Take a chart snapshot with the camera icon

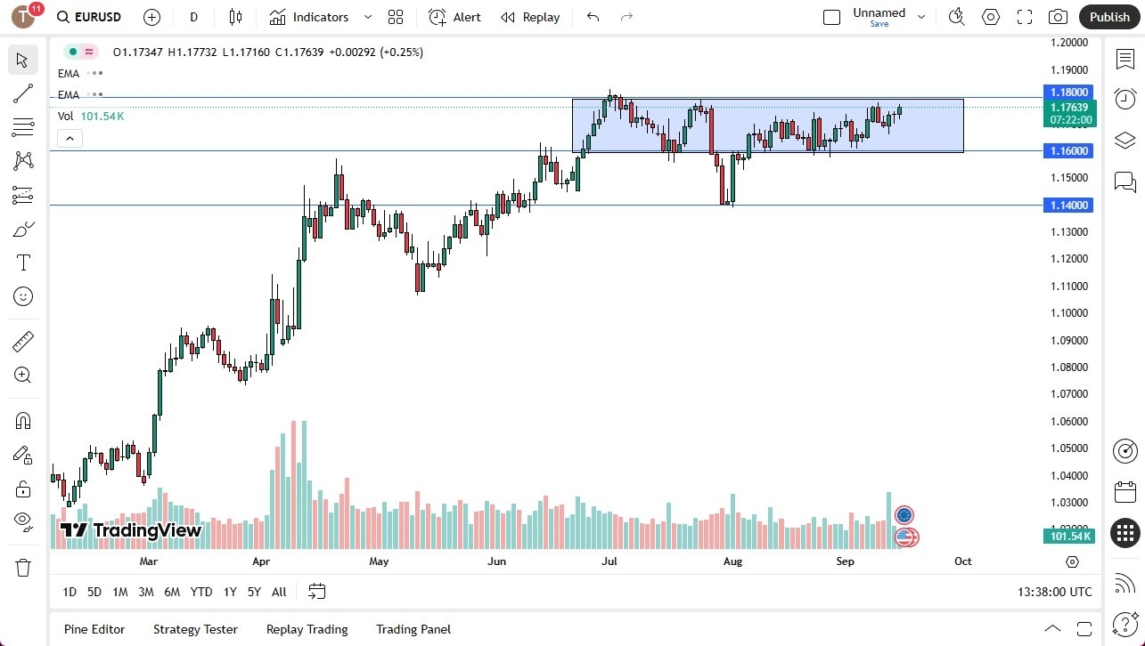pyautogui.click(x=1058, y=16)
